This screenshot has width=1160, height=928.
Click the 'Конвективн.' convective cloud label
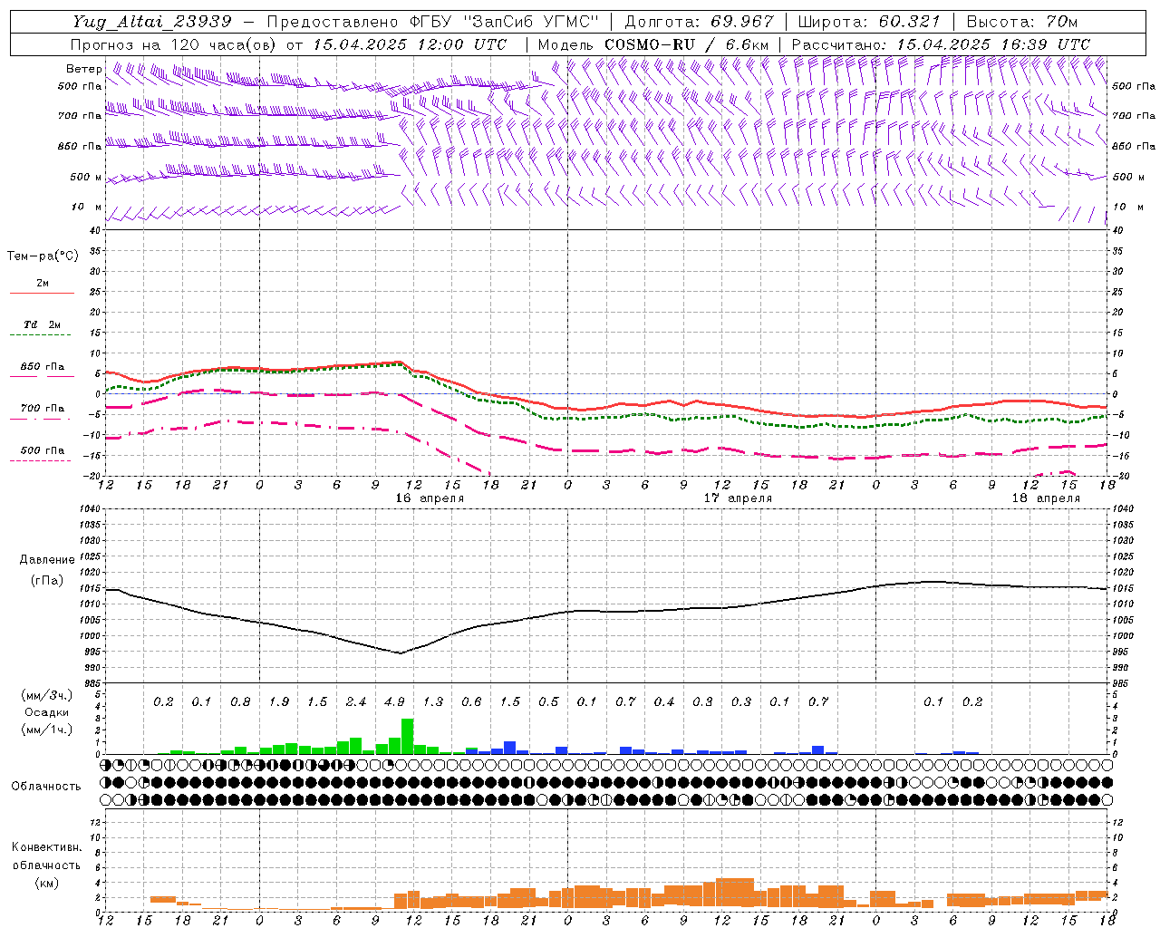pos(46,847)
